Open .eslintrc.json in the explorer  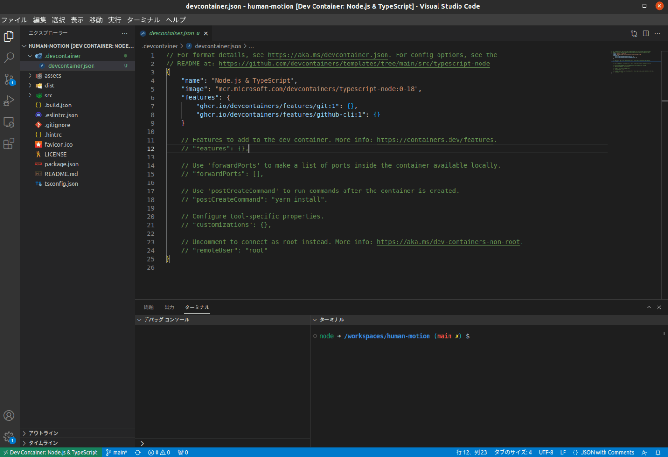tap(77, 115)
